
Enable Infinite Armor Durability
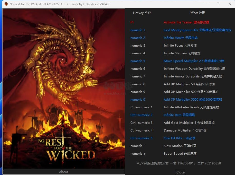193,76
